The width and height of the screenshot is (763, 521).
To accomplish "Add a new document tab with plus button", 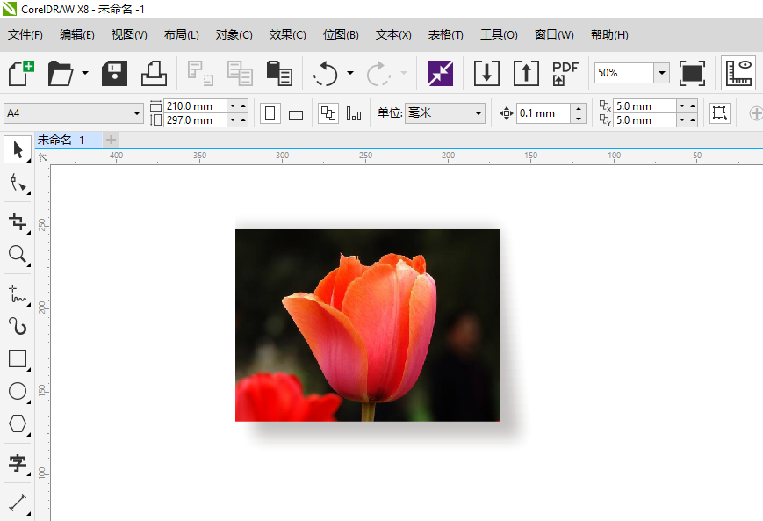I will (111, 140).
